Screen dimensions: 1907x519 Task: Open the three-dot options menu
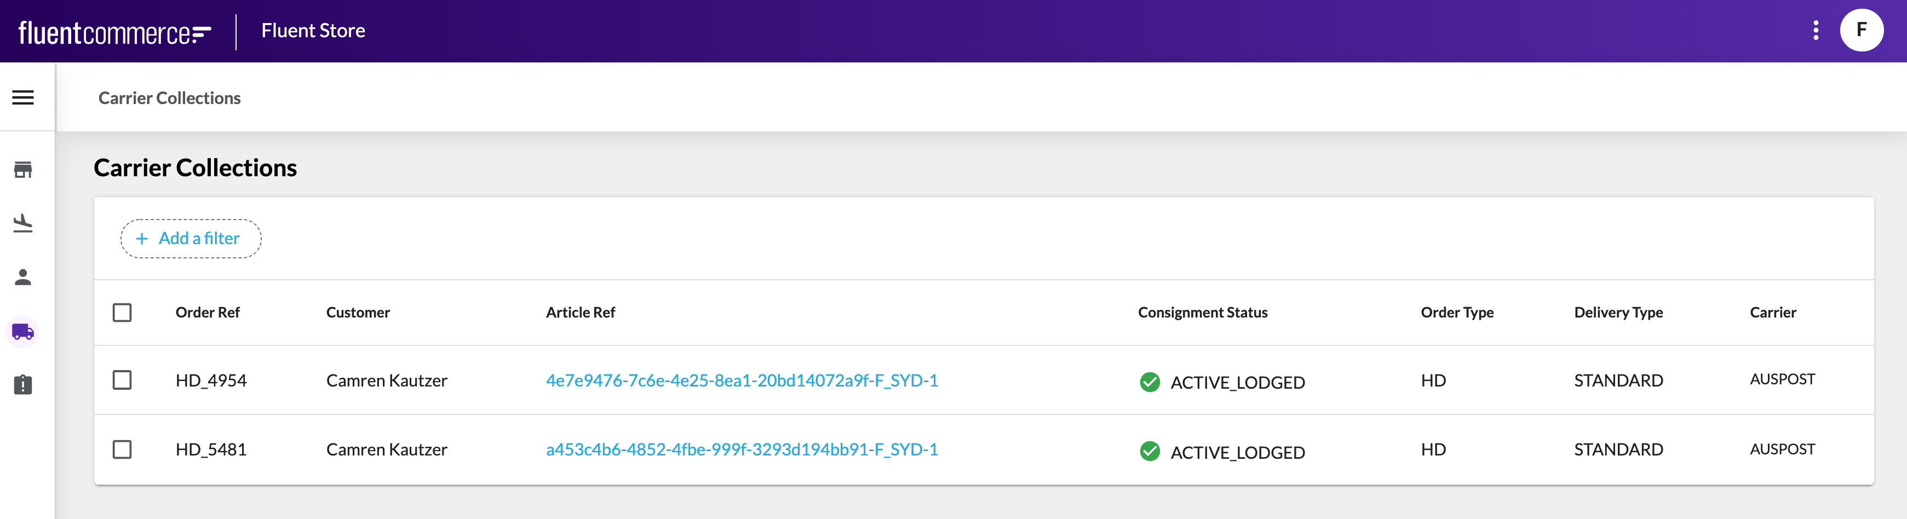[1815, 30]
